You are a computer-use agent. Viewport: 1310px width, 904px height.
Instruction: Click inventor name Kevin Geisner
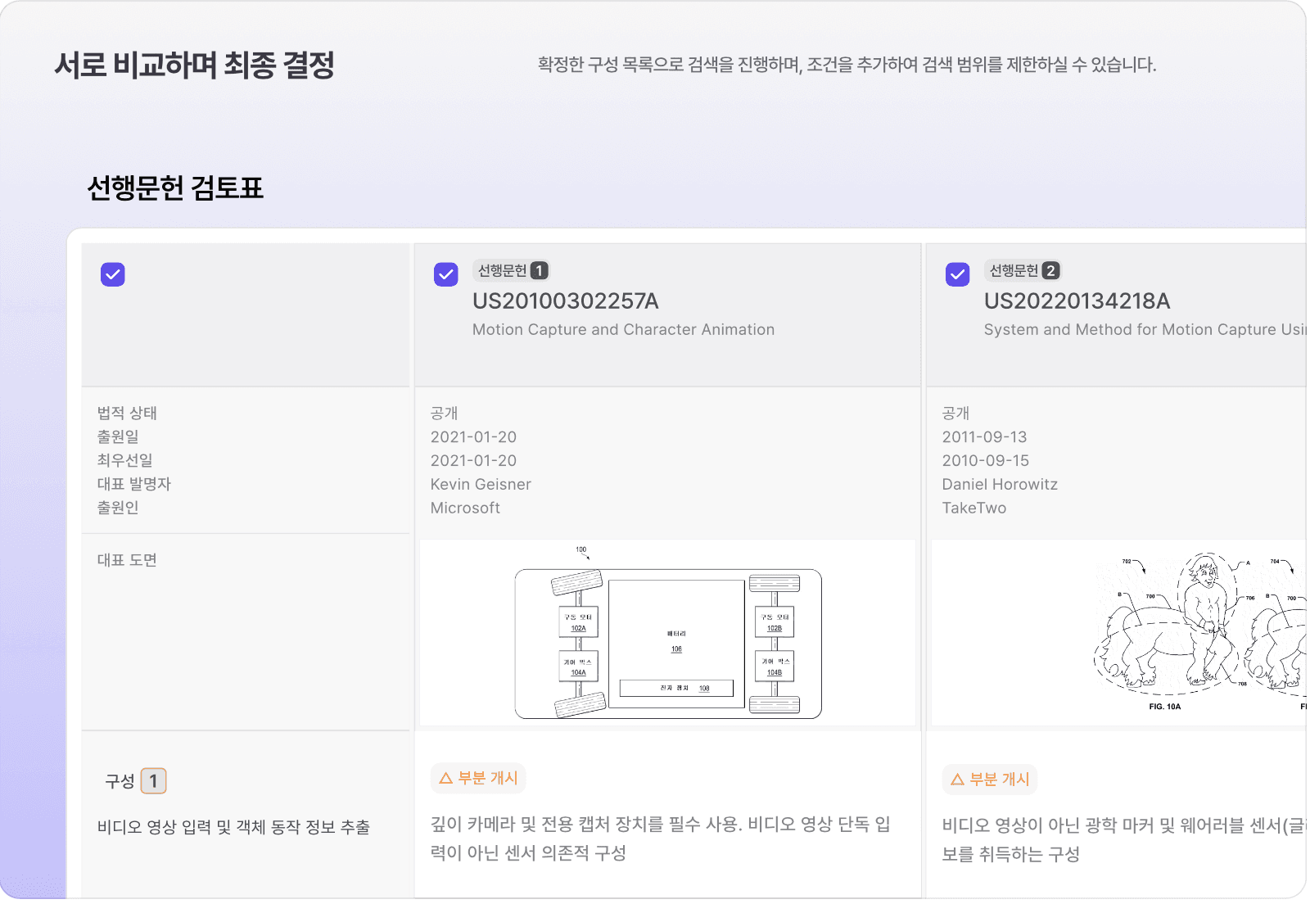tap(481, 484)
